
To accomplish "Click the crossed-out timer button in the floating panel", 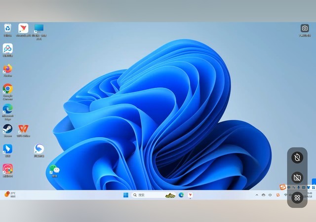I will point(297,157).
